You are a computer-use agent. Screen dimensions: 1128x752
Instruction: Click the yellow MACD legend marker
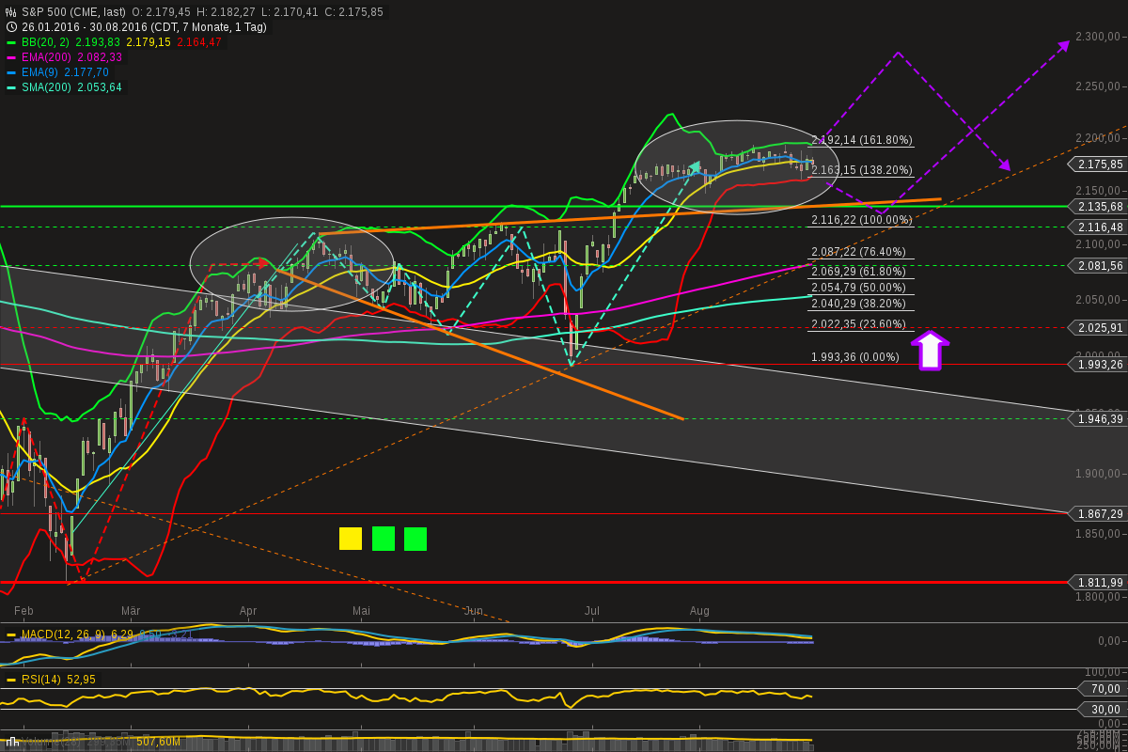point(11,634)
